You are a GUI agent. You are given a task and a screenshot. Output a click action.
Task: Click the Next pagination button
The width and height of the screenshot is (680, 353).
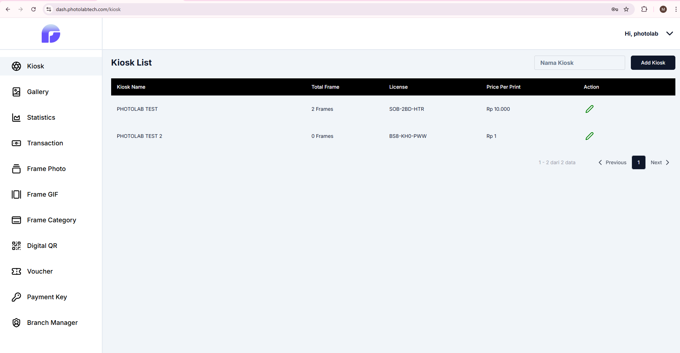pyautogui.click(x=660, y=162)
